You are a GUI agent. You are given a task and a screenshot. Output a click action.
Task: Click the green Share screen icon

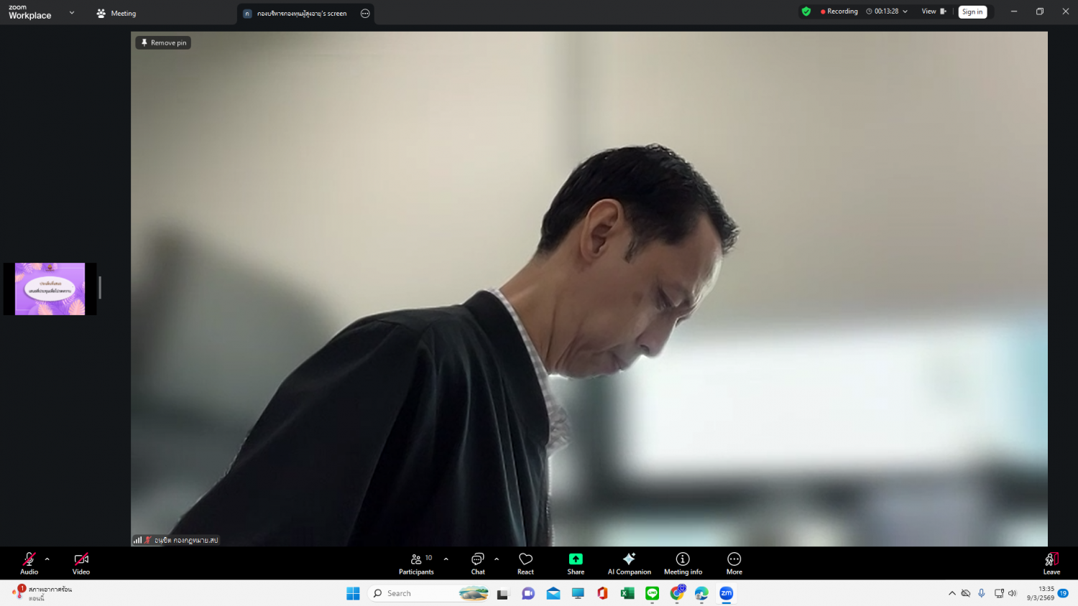(x=576, y=559)
